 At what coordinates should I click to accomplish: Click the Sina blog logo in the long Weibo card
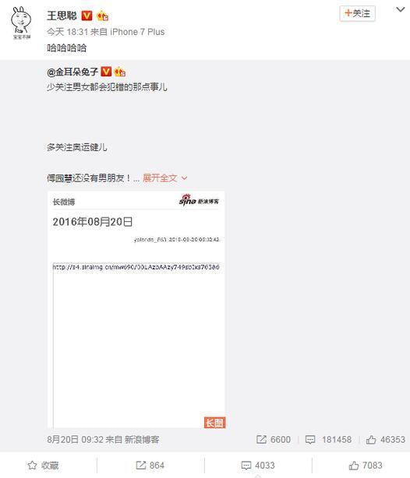199,200
